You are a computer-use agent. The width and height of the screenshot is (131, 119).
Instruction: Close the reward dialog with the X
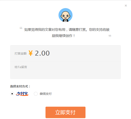point(126,6)
